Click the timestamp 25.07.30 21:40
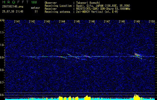The width and height of the screenshot is (157, 100). coord(13,11)
